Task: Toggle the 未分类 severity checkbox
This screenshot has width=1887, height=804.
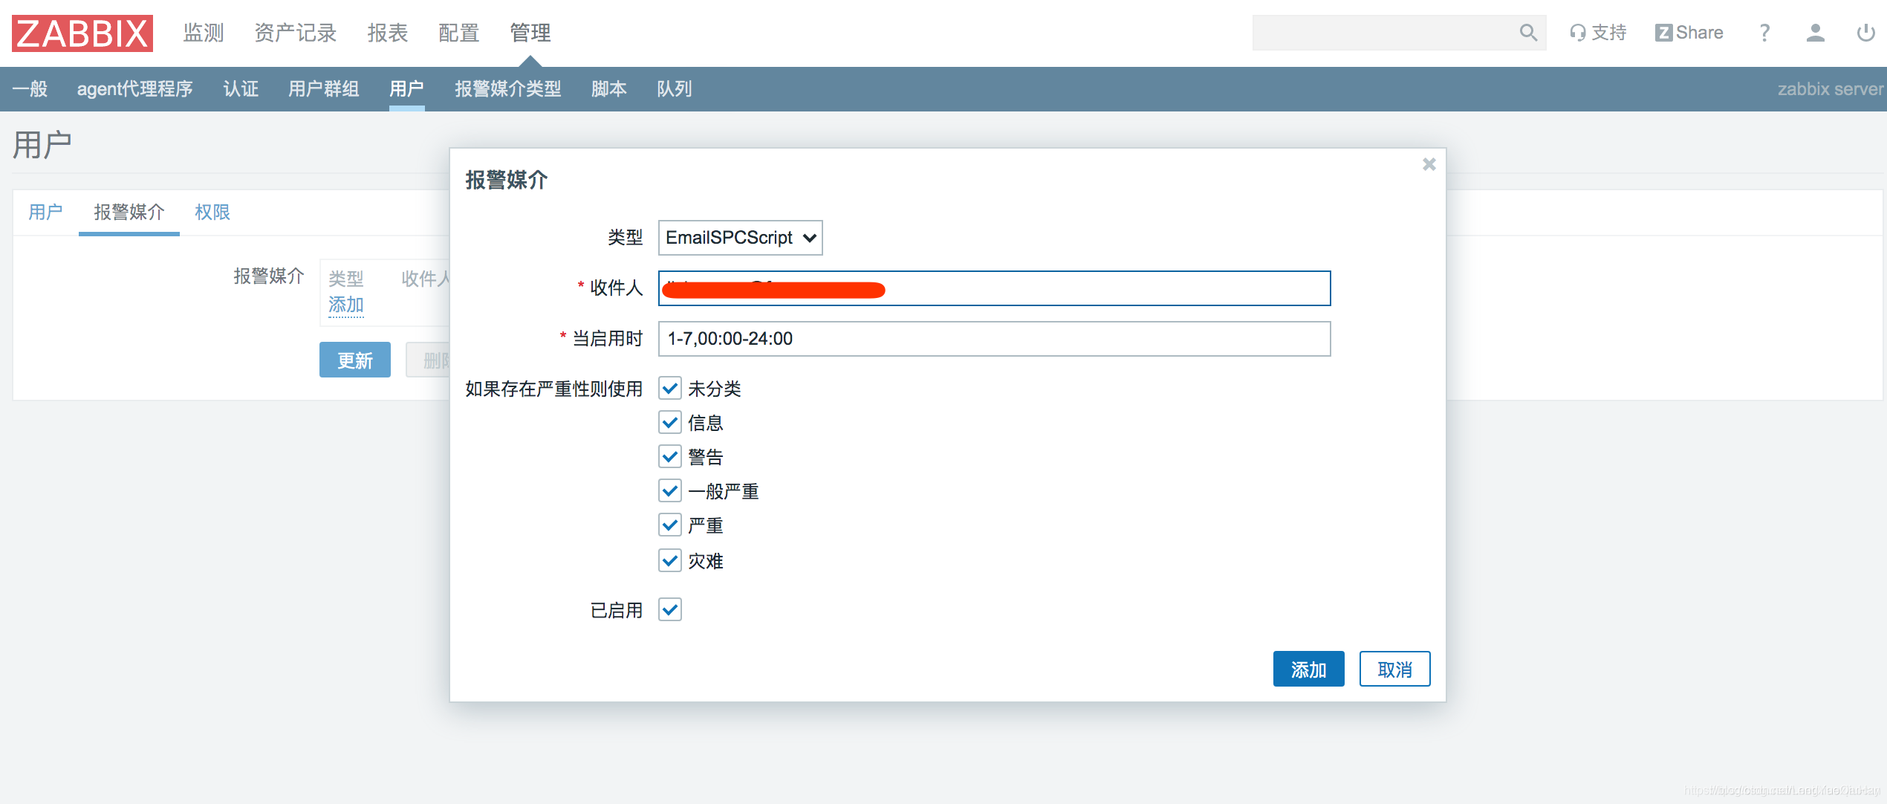Action: coord(670,388)
